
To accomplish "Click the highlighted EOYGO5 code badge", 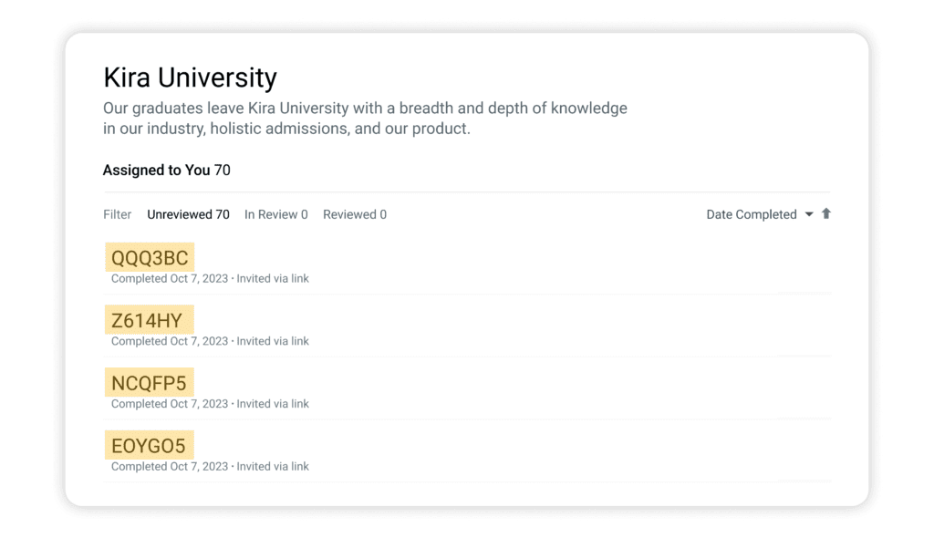I will 147,445.
